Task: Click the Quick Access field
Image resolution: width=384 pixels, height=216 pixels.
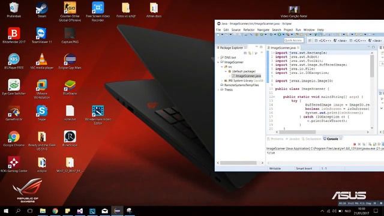Action: pos(293,40)
